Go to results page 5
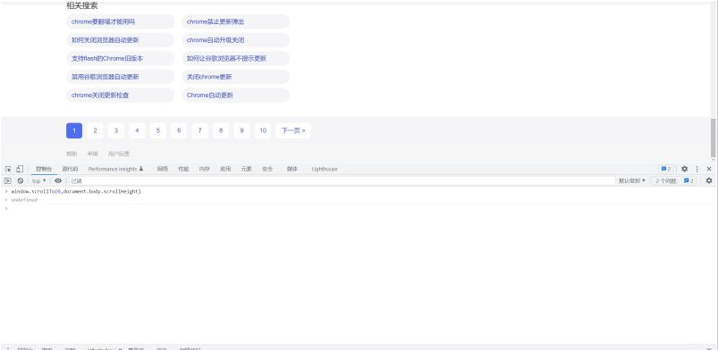This screenshot has width=718, height=350. point(158,130)
